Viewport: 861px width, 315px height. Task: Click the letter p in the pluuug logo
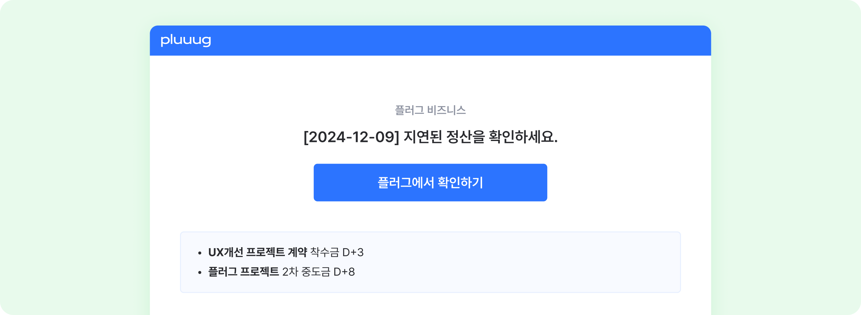click(164, 41)
